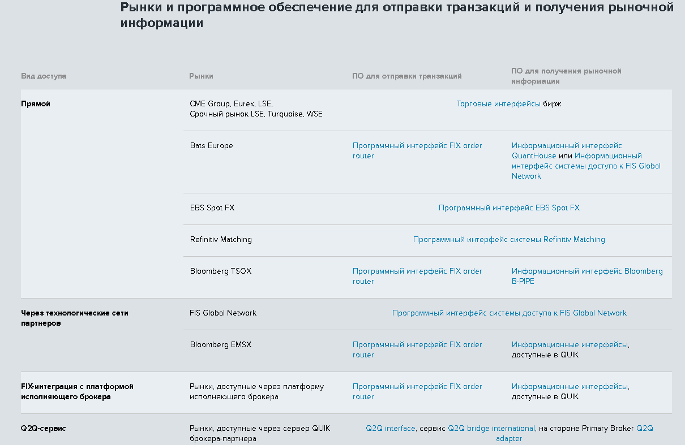Open "Информационные интерфейсы" link in FIX-интеграция row
This screenshot has height=445, width=685.
click(x=570, y=387)
